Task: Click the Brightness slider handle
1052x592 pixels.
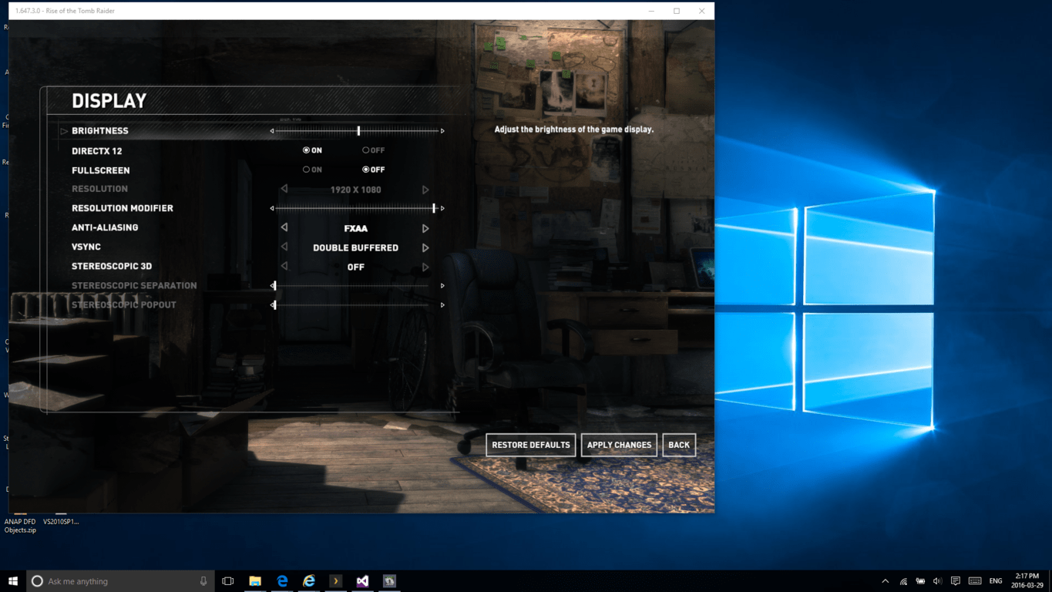Action: [x=358, y=131]
